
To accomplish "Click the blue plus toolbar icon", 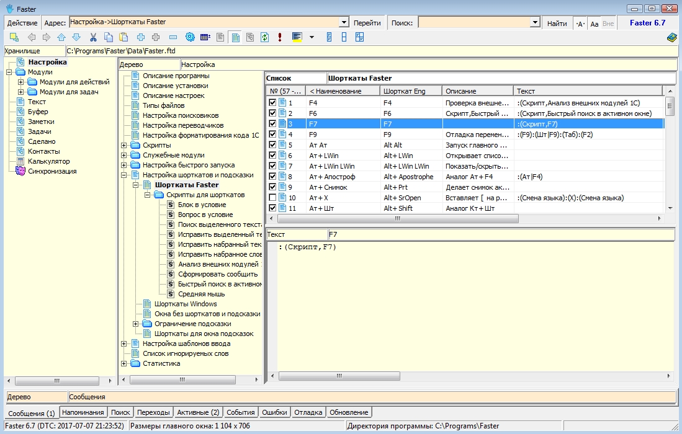I will [140, 37].
